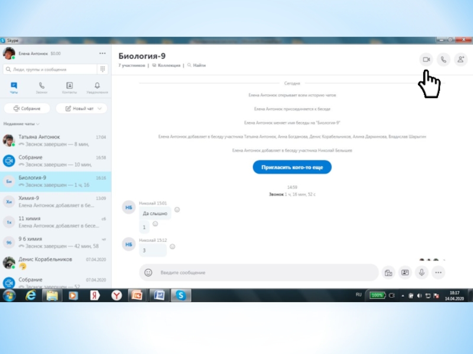Click the search field 'Люди, группы и сообщения'

click(x=50, y=69)
